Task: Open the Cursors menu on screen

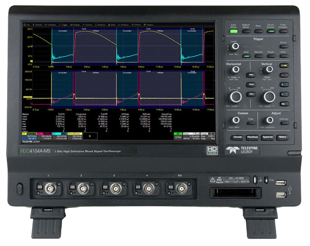Action: click(87, 25)
